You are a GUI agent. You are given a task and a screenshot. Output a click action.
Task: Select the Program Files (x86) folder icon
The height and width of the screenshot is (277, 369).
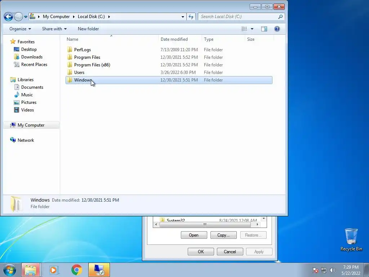(70, 65)
